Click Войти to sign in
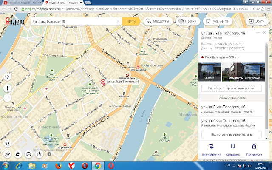This screenshot has width=272, height=170. (257, 21)
